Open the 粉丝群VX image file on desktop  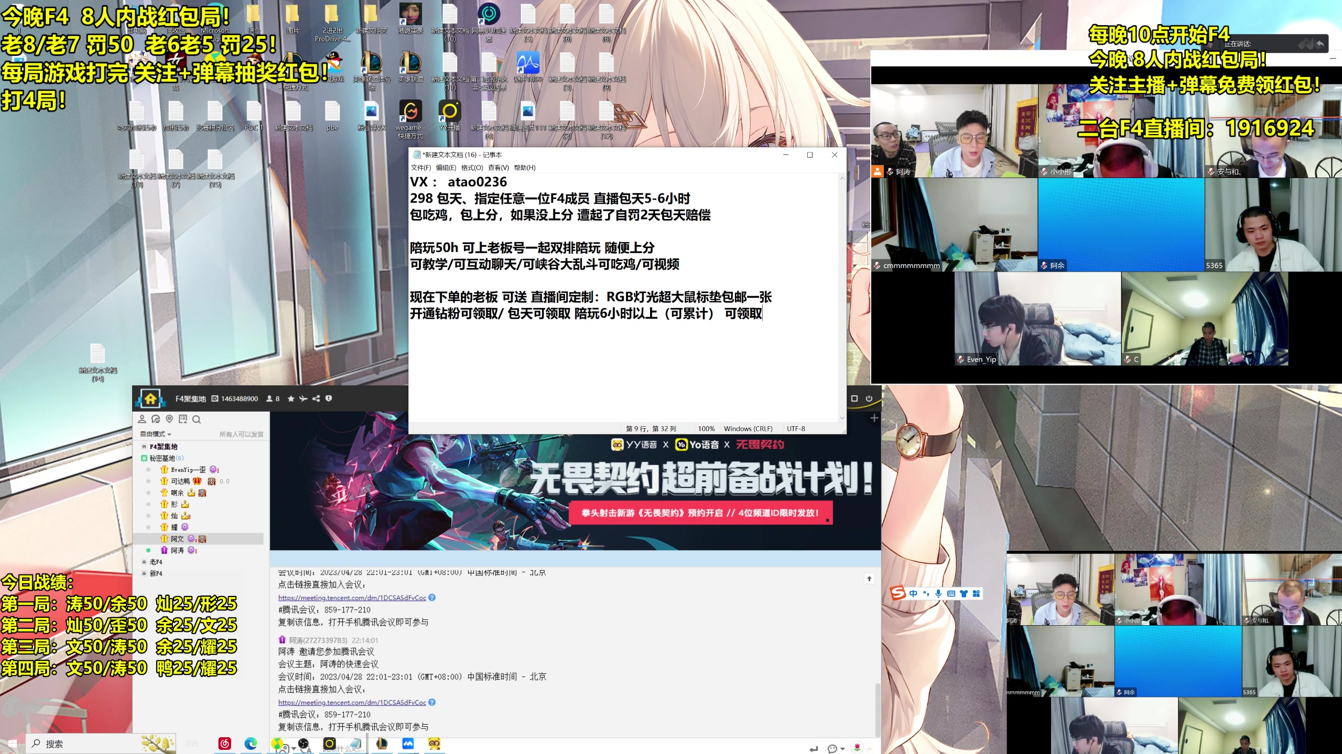pos(371,115)
